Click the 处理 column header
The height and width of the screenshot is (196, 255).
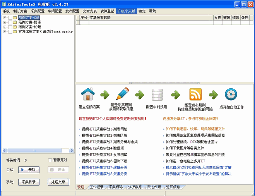point(245,17)
